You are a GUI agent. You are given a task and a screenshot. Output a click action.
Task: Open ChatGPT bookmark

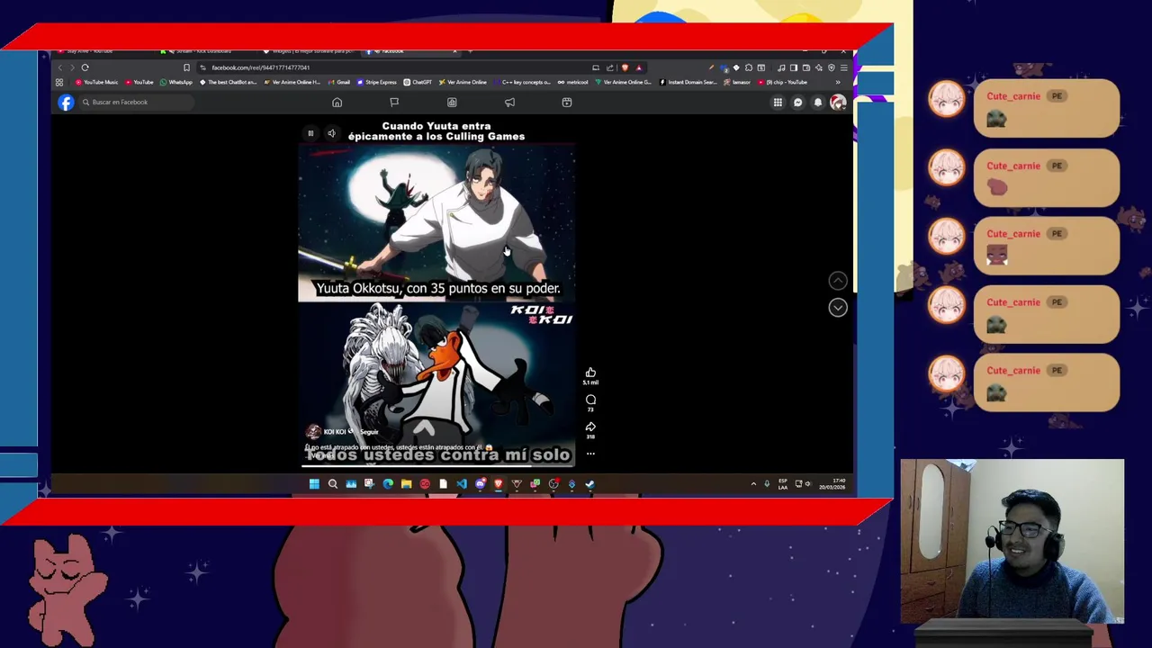point(418,82)
